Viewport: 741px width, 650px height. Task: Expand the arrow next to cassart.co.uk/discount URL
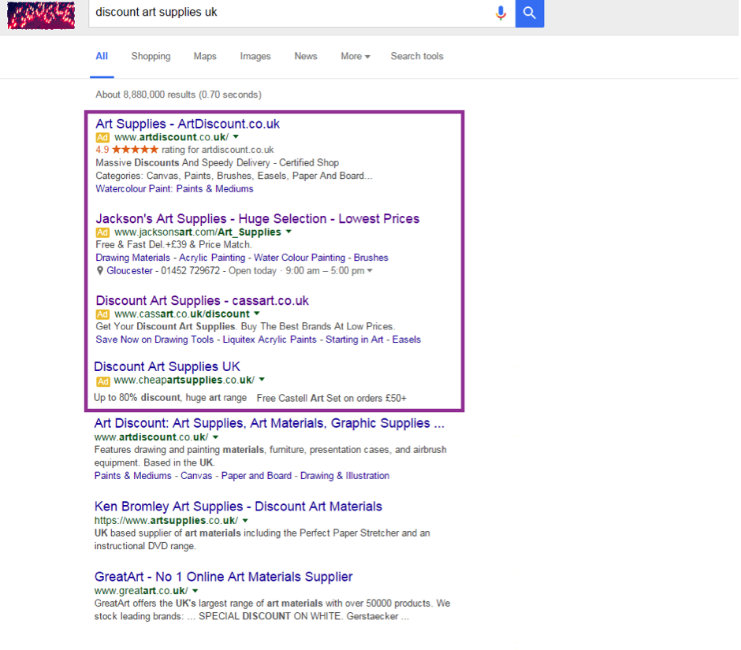pyautogui.click(x=257, y=314)
